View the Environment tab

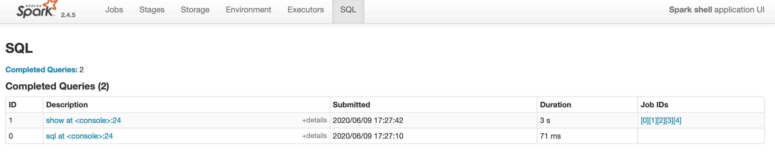tap(248, 10)
